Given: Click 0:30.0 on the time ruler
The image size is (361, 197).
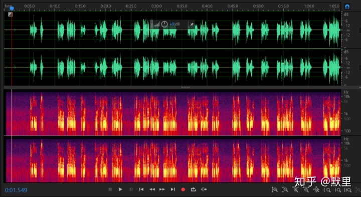Looking at the screenshot, I should [156, 6].
